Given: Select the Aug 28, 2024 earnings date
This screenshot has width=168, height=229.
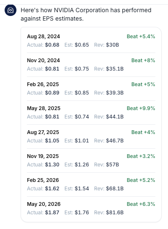Looking at the screenshot, I should (x=43, y=37).
